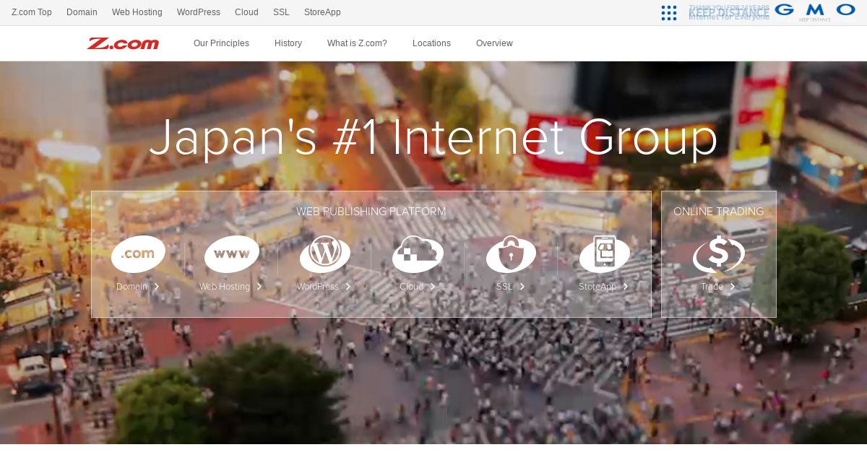Open SSL in top bar
Screen dimensions: 867x455
coord(281,12)
